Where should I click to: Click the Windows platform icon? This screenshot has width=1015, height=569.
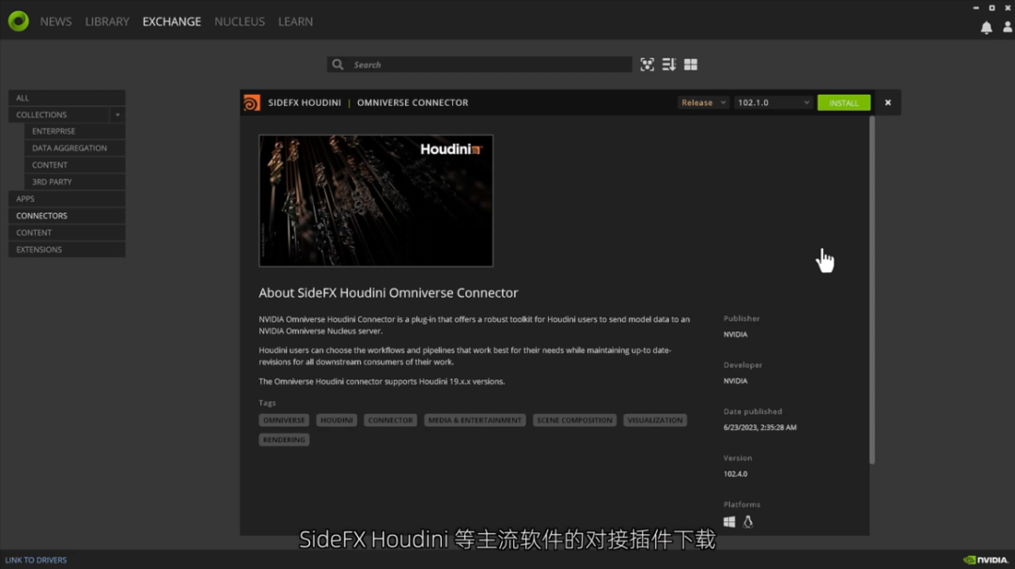729,522
